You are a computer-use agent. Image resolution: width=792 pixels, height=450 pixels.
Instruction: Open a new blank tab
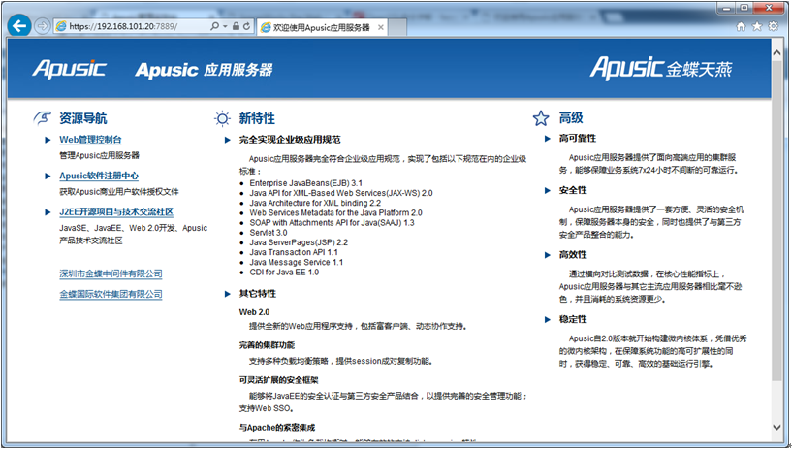point(397,28)
